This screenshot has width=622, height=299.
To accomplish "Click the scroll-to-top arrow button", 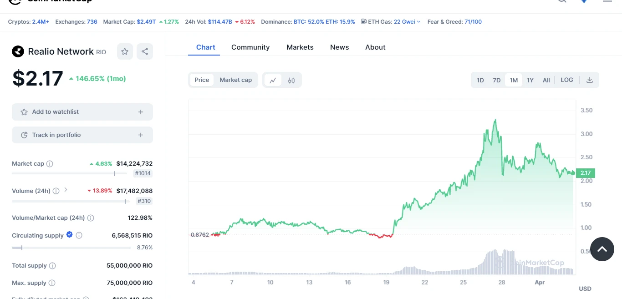I will click(602, 249).
